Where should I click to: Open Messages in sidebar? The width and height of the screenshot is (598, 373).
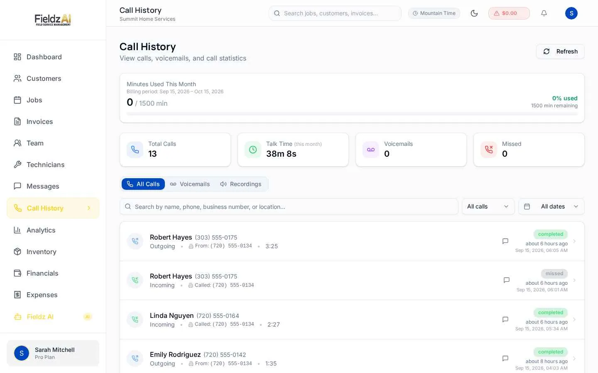(x=53, y=186)
